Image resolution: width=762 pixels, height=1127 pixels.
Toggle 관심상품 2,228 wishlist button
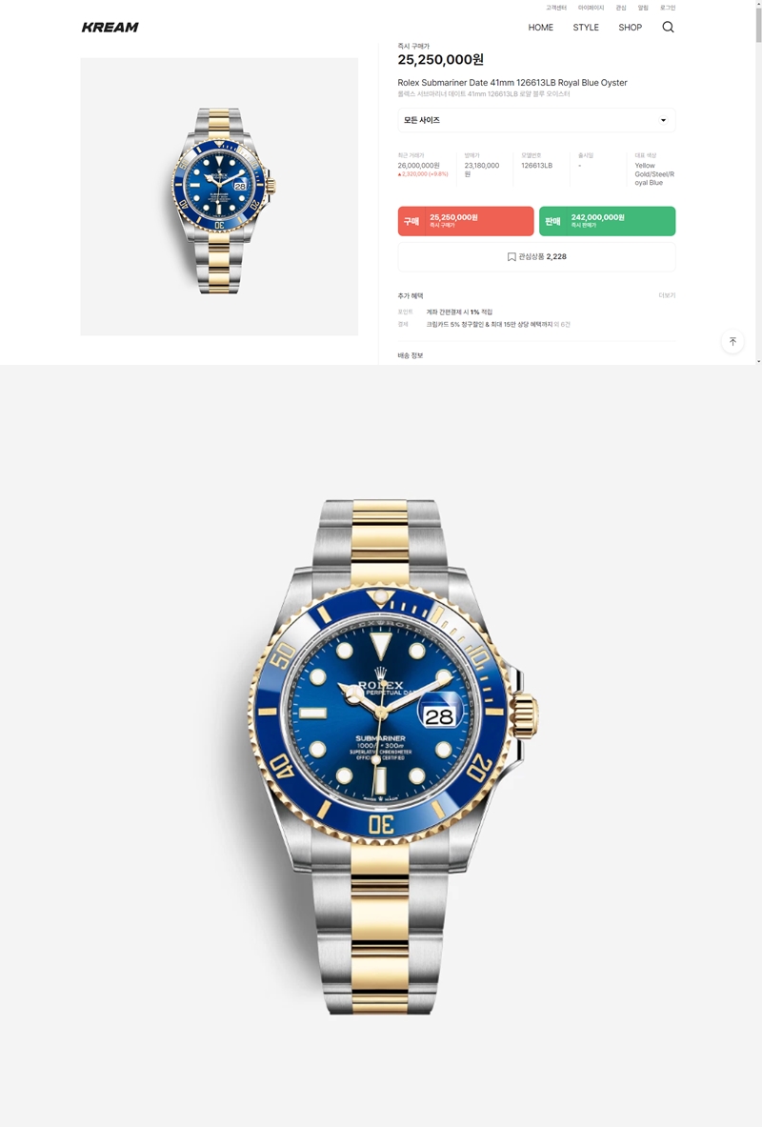click(x=536, y=256)
